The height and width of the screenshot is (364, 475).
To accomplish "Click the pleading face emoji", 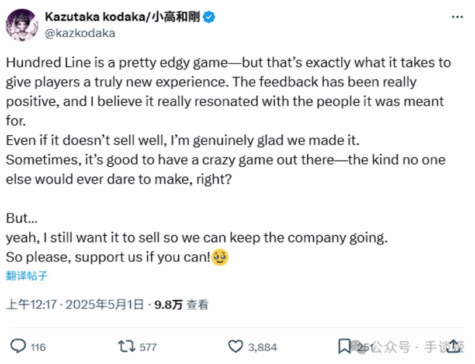I will (220, 257).
